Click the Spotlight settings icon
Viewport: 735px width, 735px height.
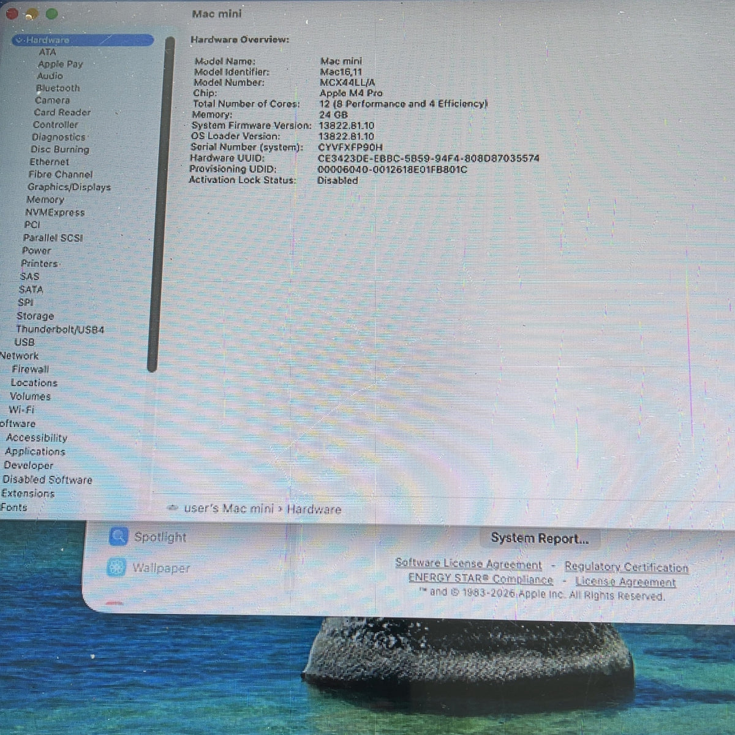(x=118, y=537)
